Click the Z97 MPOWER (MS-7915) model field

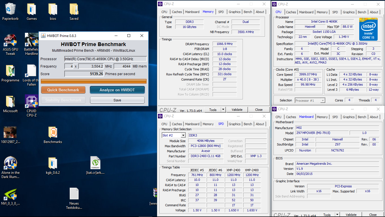(x=322, y=133)
